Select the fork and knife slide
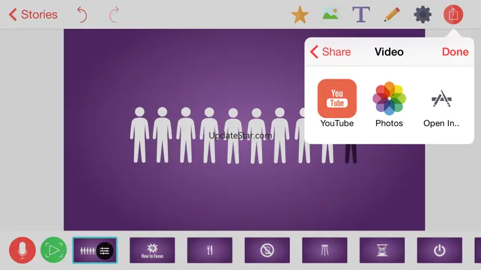The height and width of the screenshot is (270, 481). [210, 250]
